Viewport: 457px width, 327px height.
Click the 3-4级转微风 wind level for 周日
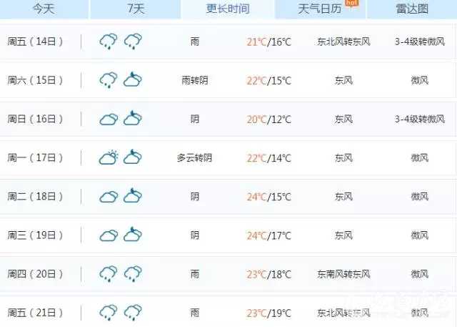coord(420,119)
